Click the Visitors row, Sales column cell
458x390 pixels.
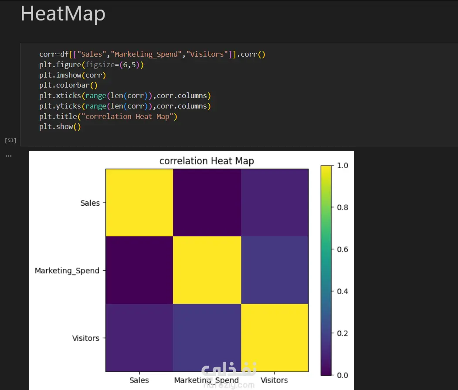139,338
